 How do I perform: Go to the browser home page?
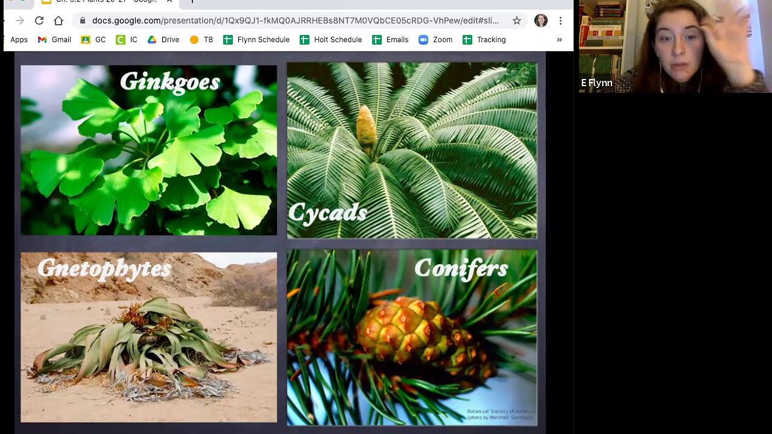59,20
